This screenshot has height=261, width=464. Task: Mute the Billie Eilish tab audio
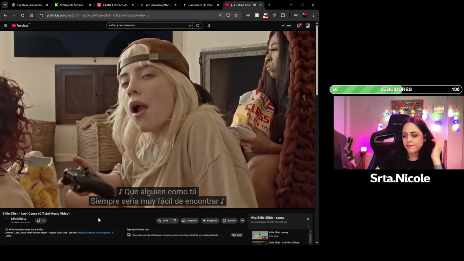[x=254, y=5]
